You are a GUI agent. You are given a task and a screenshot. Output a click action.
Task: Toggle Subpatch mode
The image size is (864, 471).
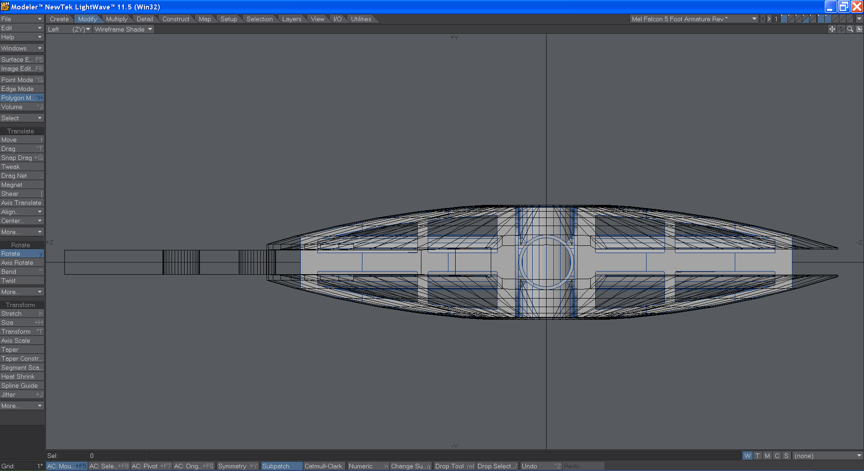point(281,466)
